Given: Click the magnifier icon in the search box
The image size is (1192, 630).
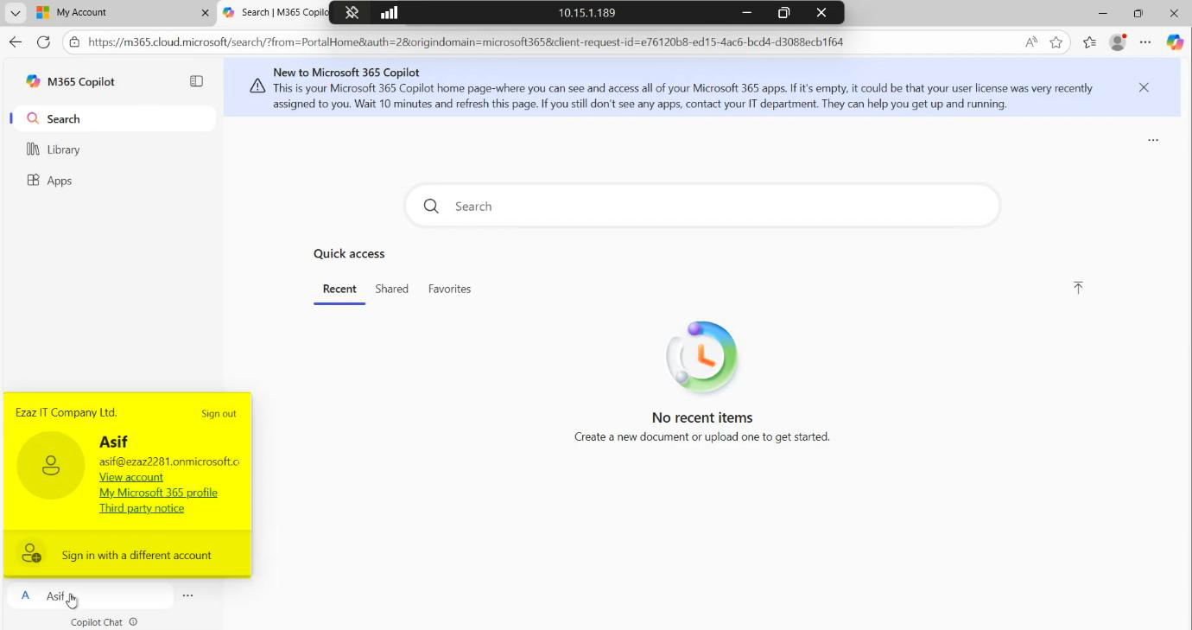Looking at the screenshot, I should pyautogui.click(x=431, y=206).
